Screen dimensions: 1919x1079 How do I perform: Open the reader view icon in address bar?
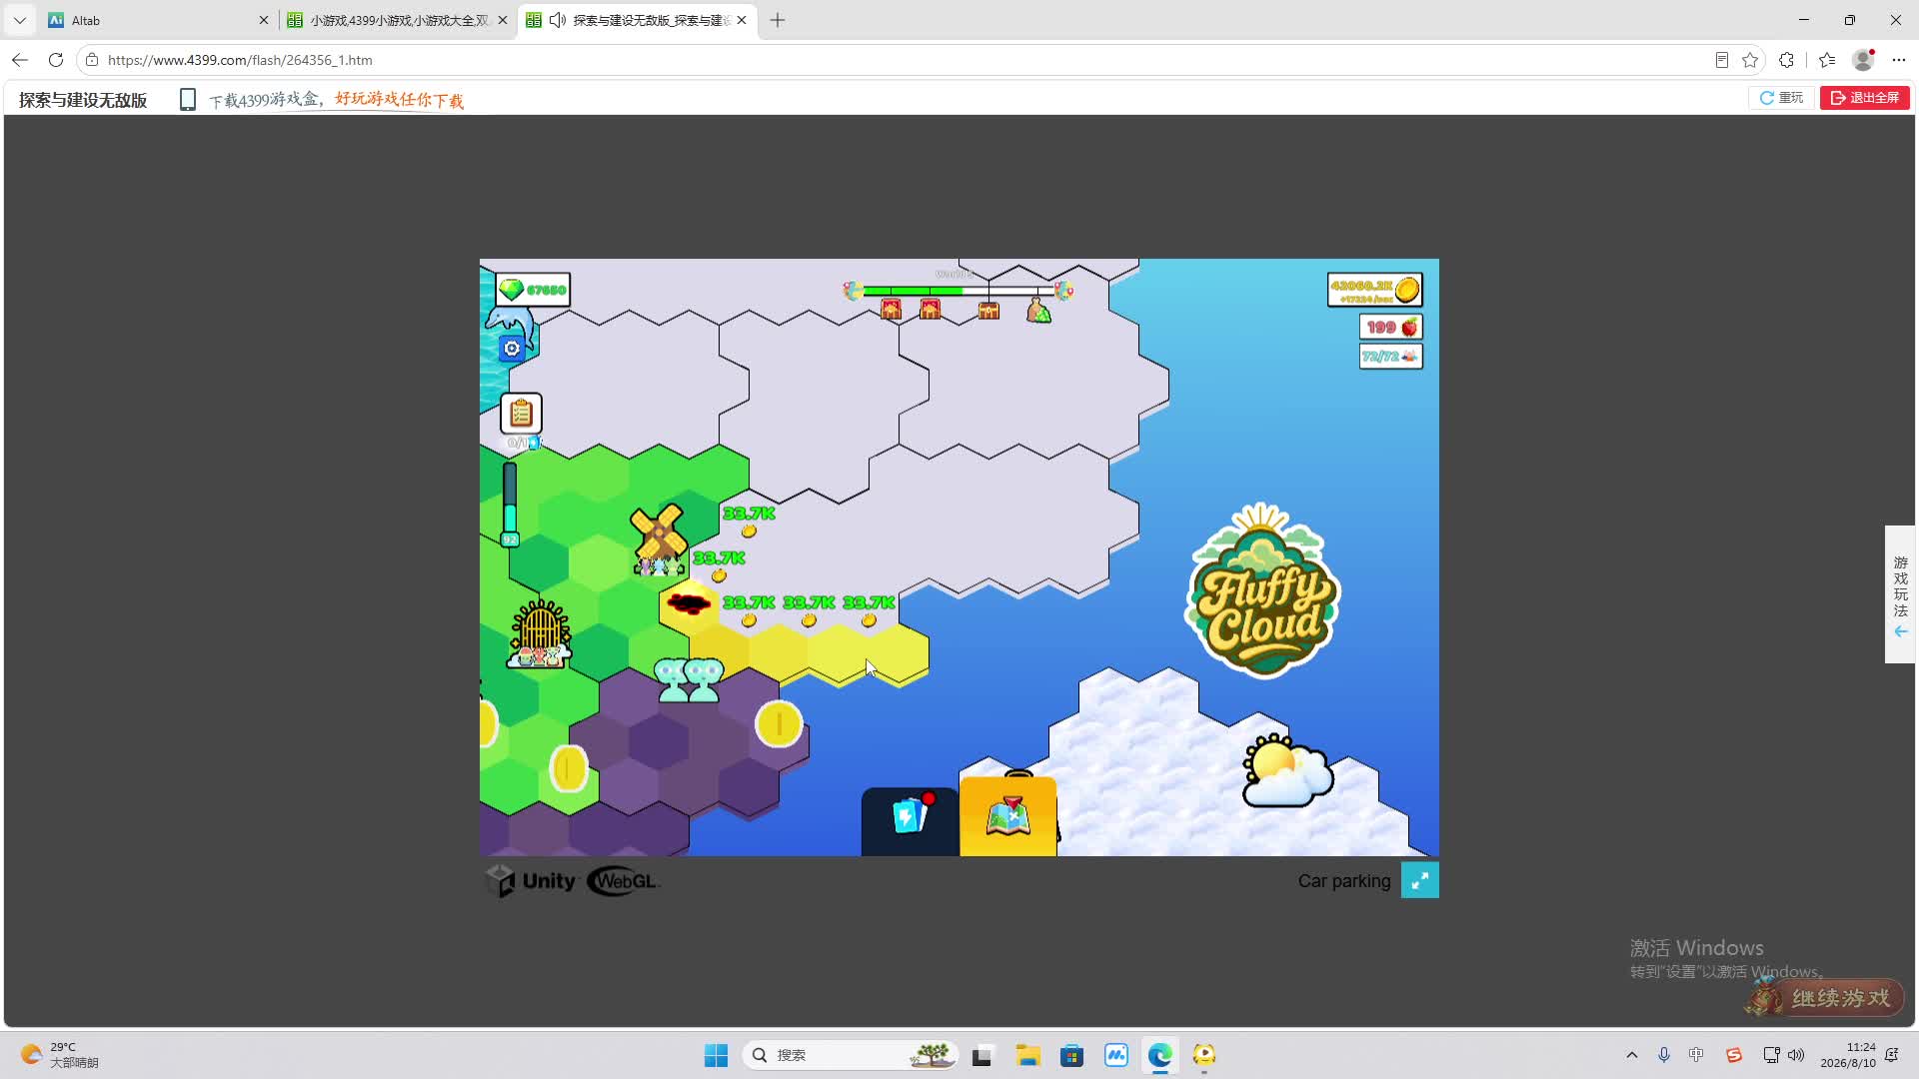tap(1721, 60)
